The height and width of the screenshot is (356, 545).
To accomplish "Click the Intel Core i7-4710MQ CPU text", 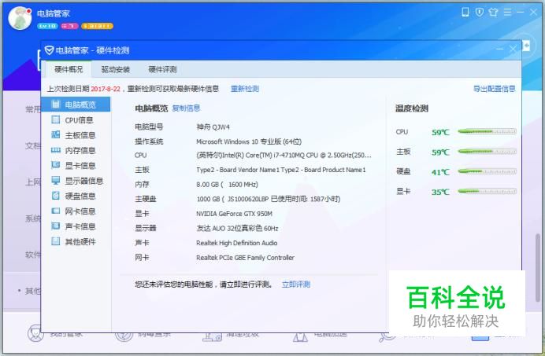I will click(x=284, y=156).
